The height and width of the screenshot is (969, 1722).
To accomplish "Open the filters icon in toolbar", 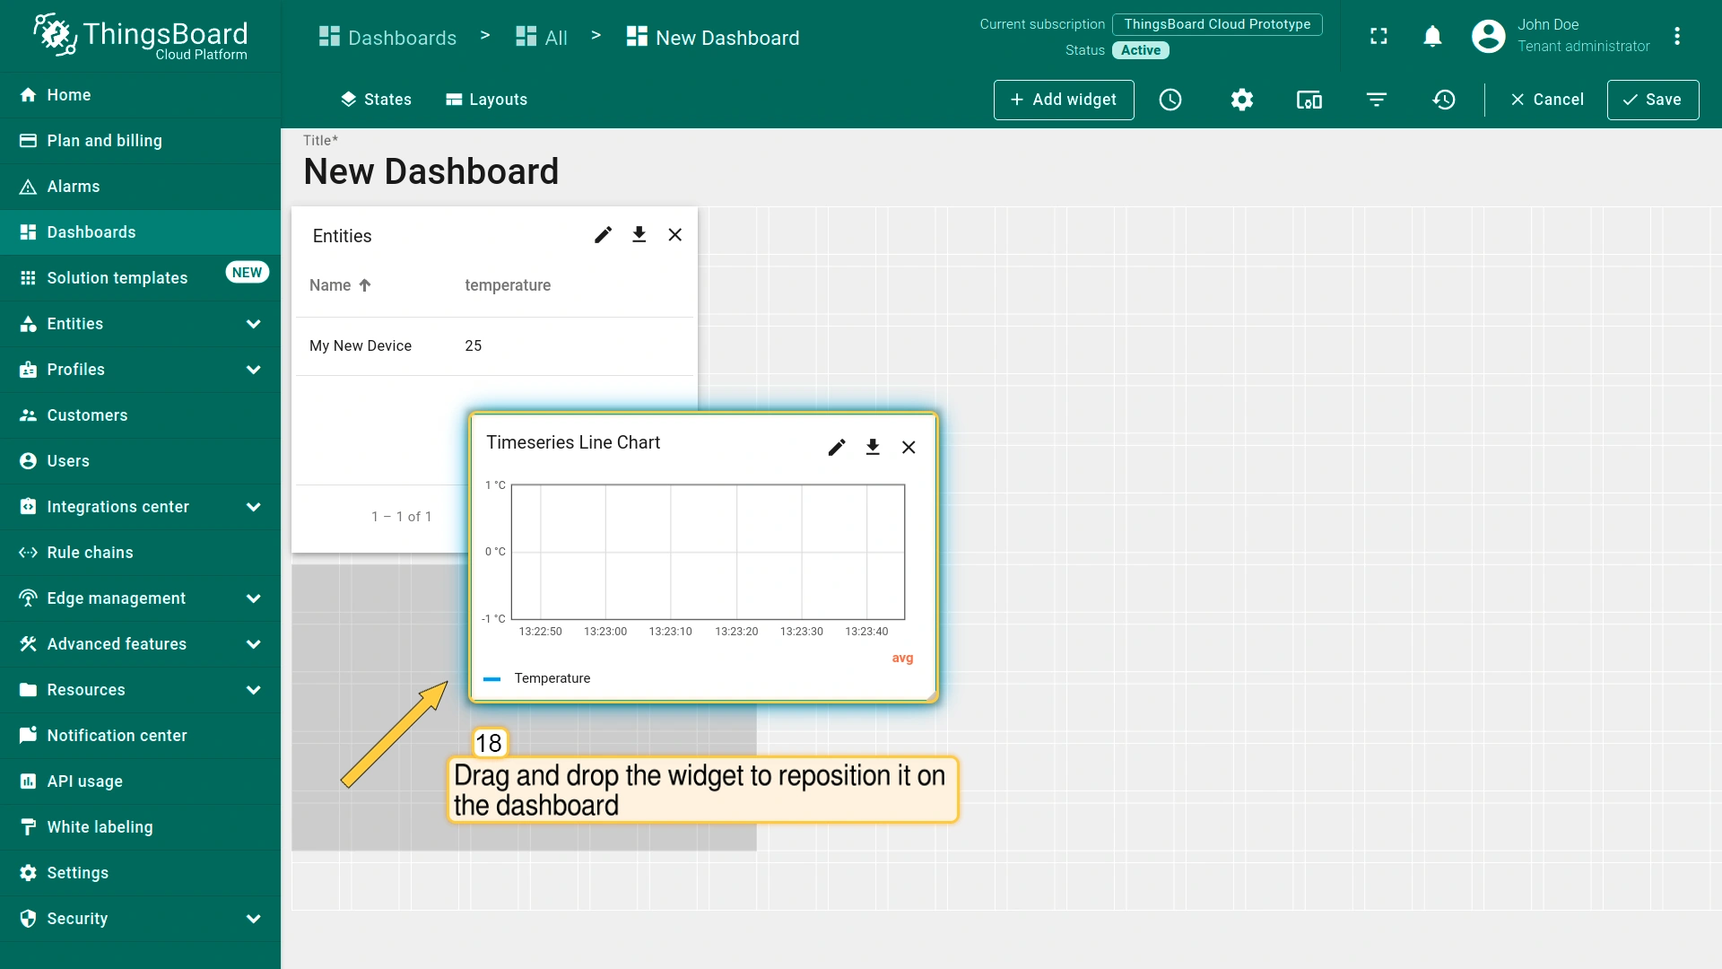I will [1377, 100].
